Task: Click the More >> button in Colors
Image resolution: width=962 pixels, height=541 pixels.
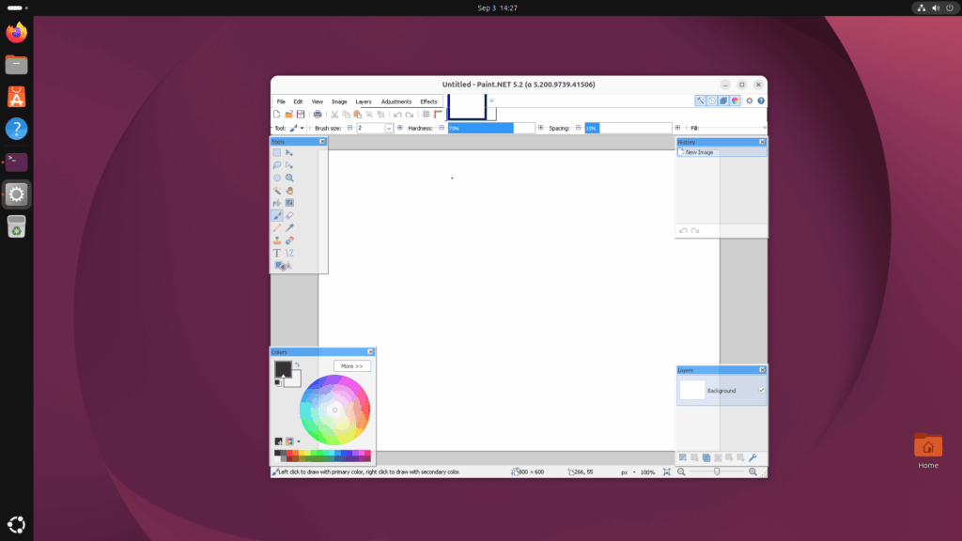Action: point(352,366)
